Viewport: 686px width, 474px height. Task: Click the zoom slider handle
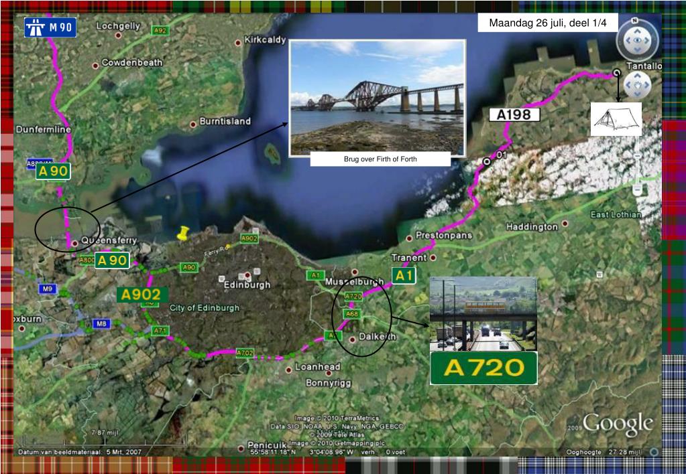coord(638,155)
